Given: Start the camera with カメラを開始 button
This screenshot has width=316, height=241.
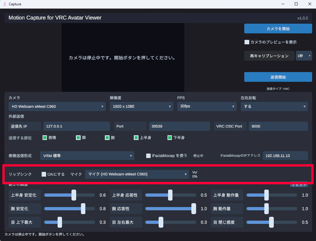Looking at the screenshot, I should point(278,29).
